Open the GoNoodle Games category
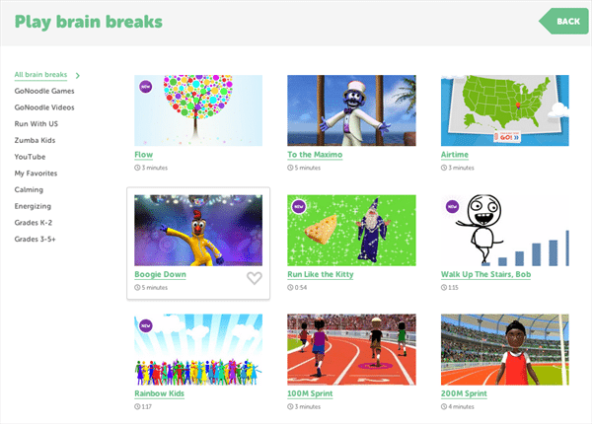This screenshot has height=424, width=592. click(44, 91)
